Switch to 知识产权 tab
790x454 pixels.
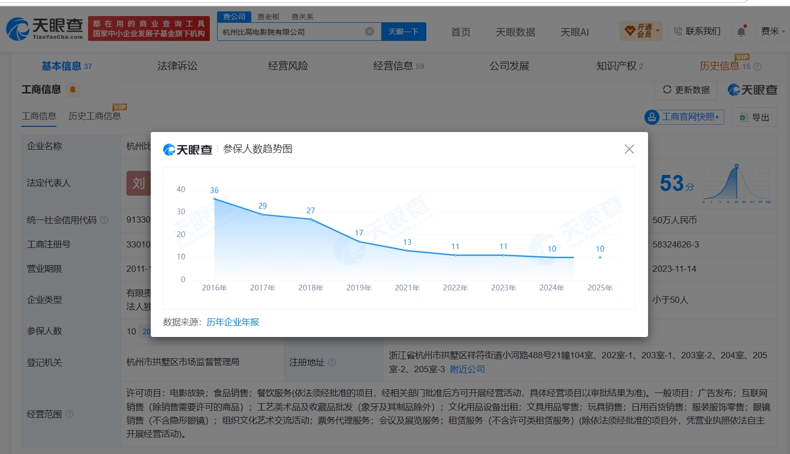coord(620,66)
